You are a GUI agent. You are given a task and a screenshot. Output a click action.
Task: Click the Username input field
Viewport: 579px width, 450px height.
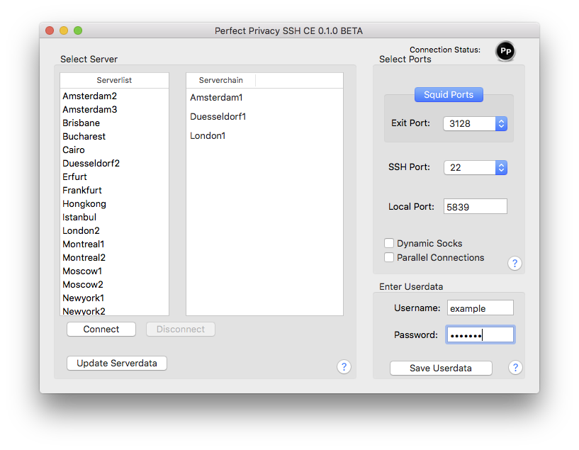coord(480,308)
